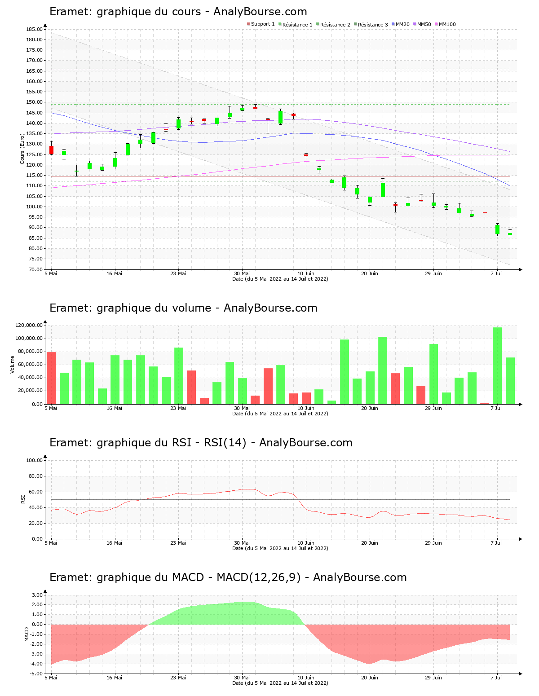Click the red candlestick at 10 Juin
Viewport: 539px width, 696px height.
coord(306,155)
